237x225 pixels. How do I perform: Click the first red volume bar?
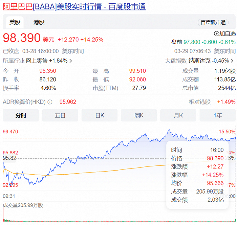click(x=3, y=214)
